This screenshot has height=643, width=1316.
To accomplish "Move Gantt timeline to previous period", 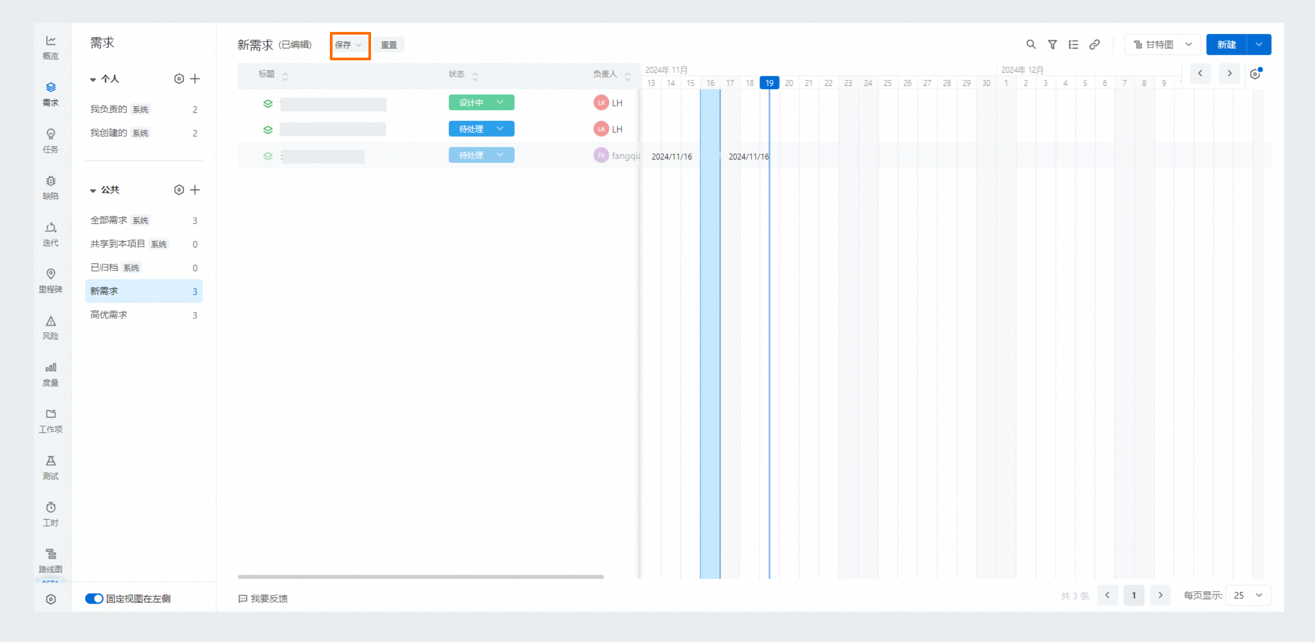I will click(x=1200, y=74).
